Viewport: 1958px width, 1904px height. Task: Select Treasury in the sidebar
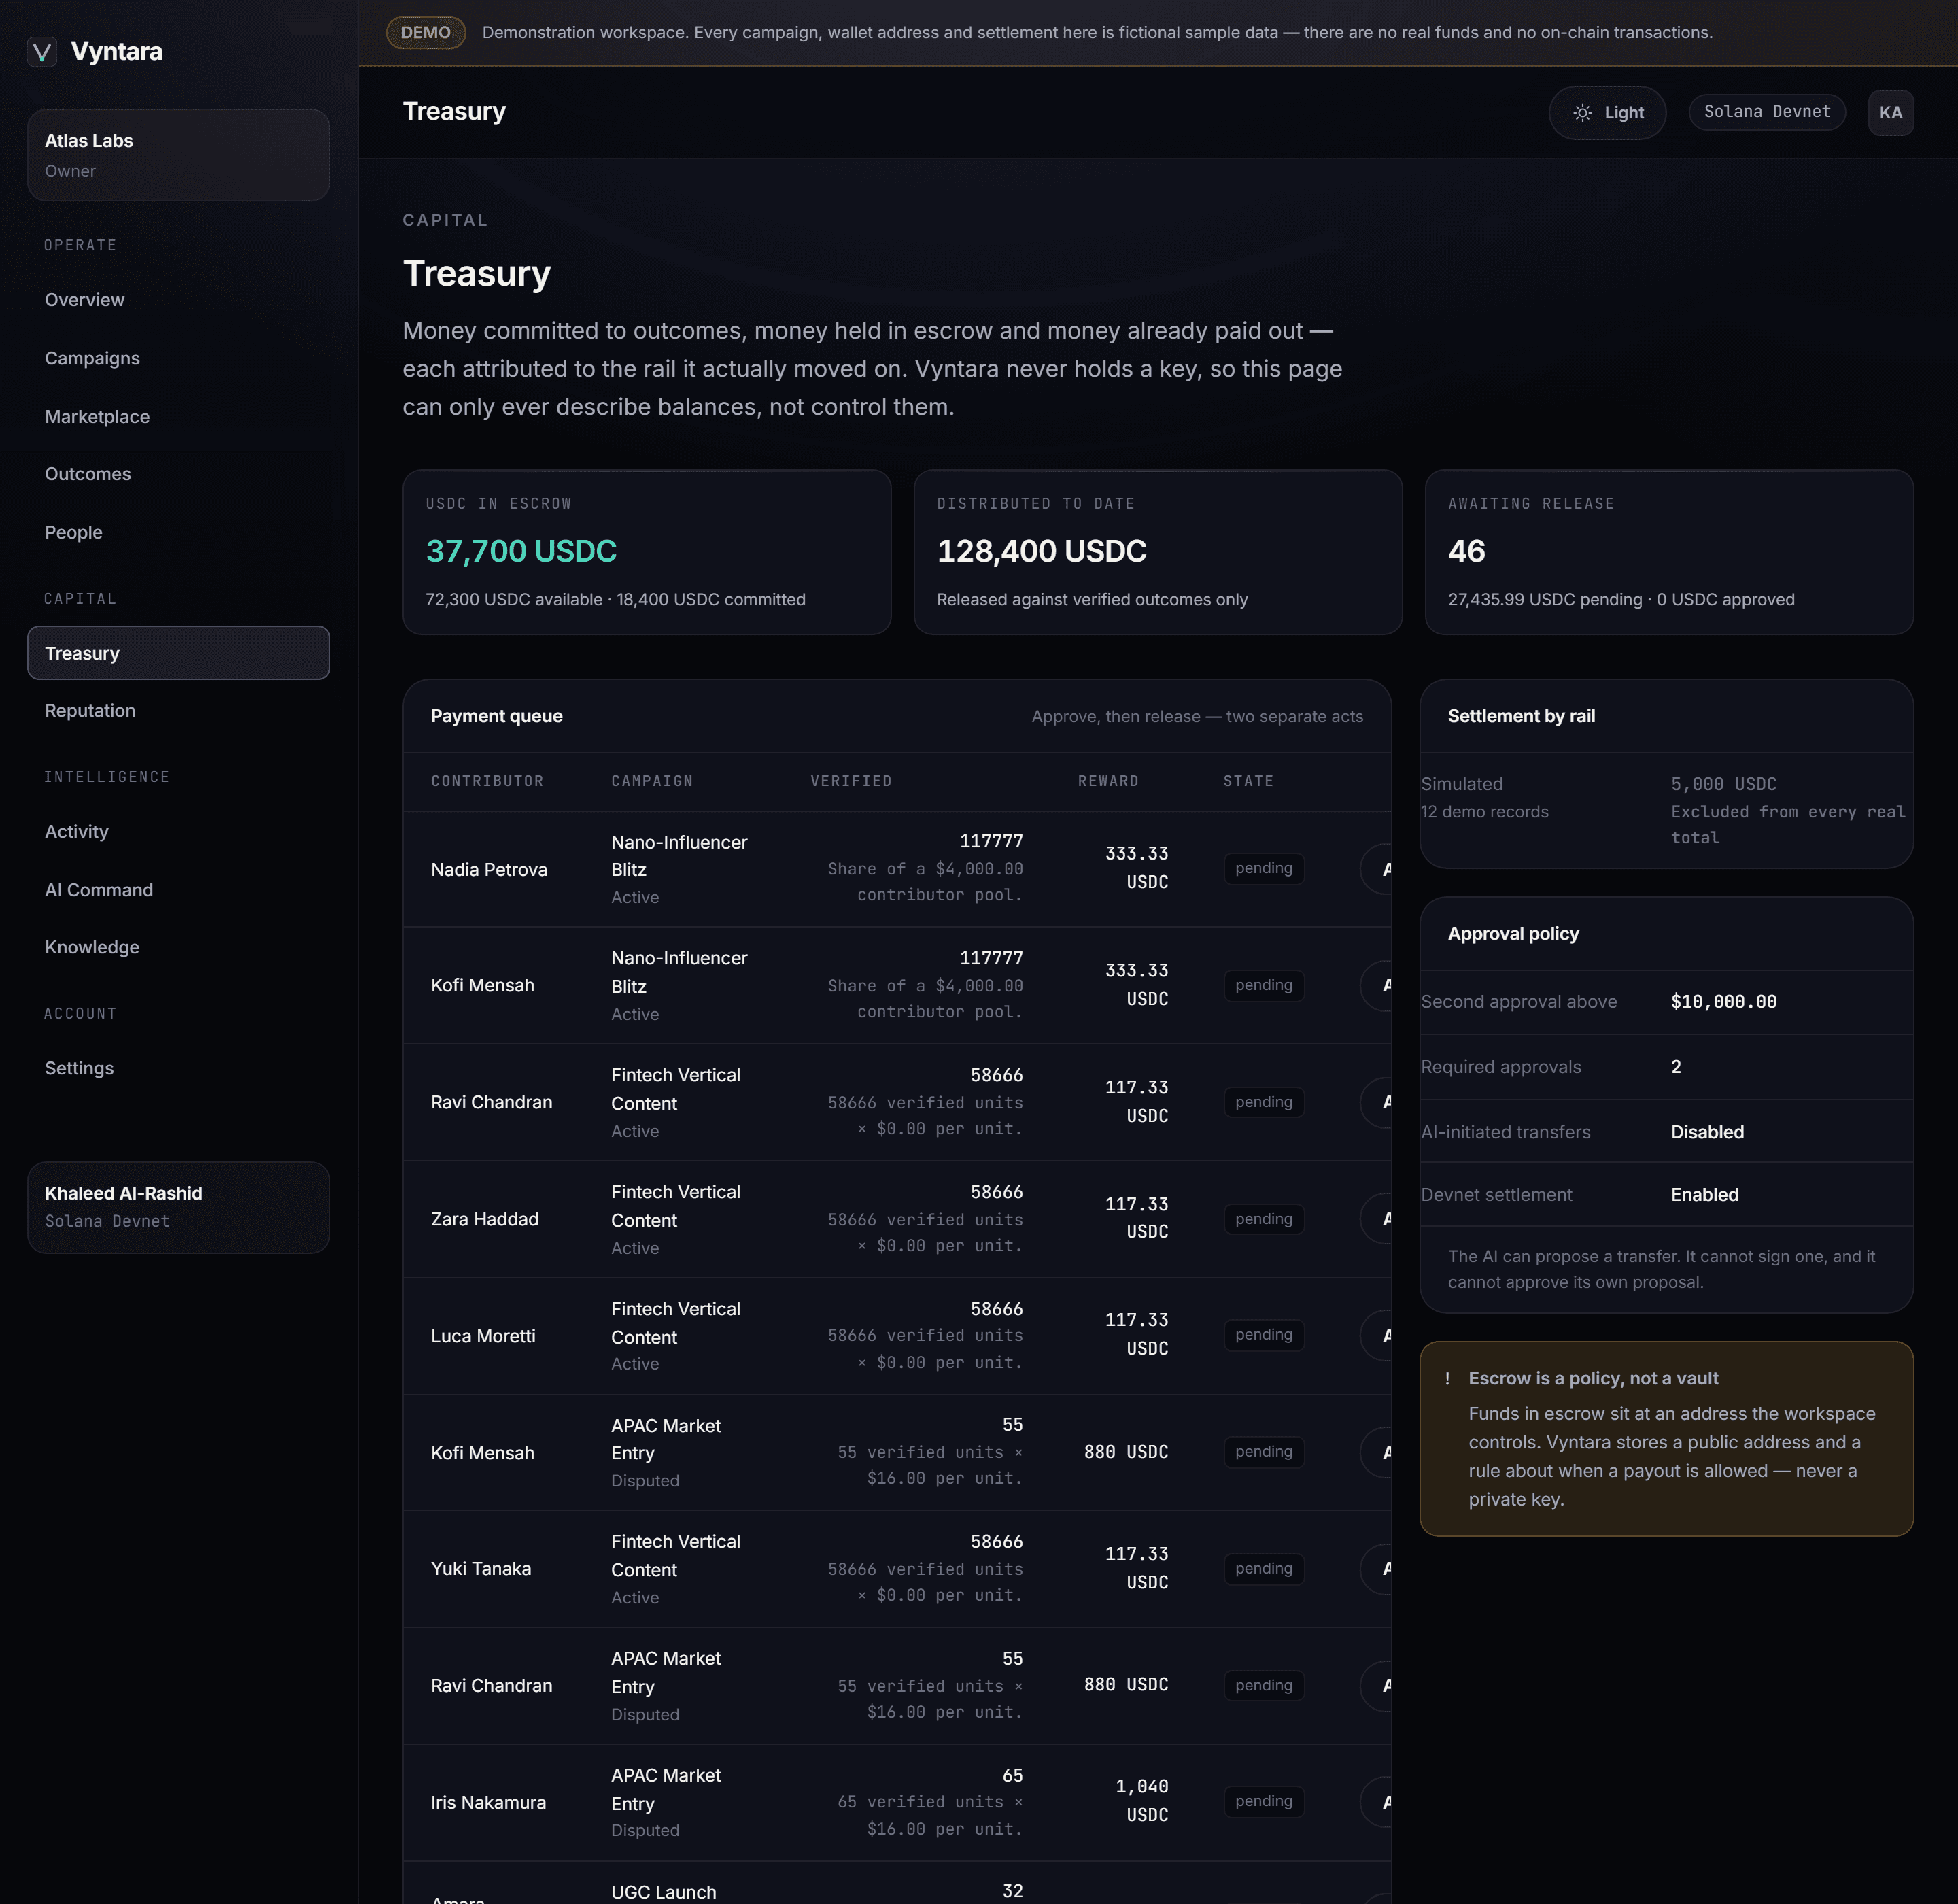[178, 653]
